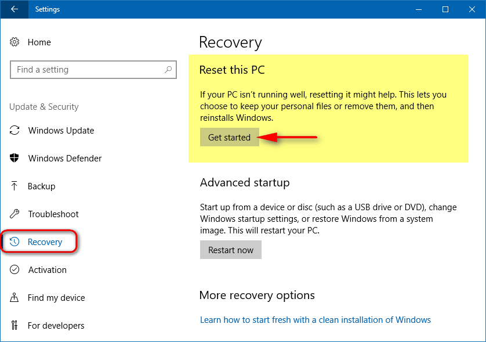The width and height of the screenshot is (486, 342).
Task: Click the Windows Defender shield icon
Action: 14,158
